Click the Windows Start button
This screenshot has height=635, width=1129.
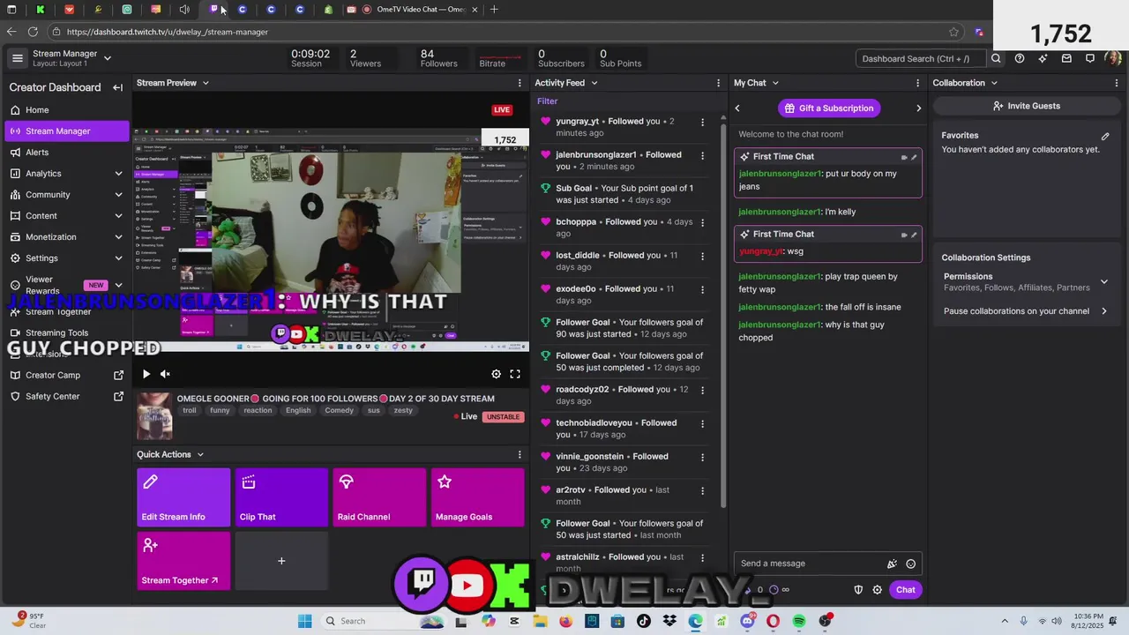(304, 621)
